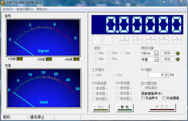Click the blue frequency digit display

tap(137, 24)
